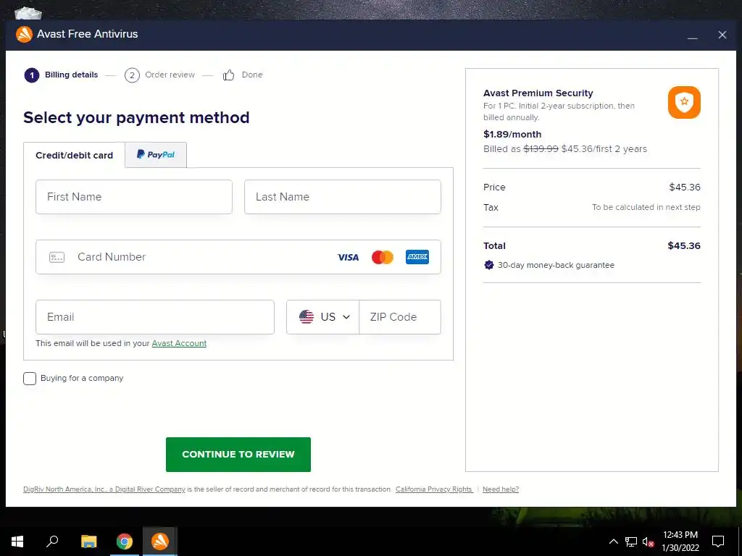Open Google Chrome from taskbar

(125, 542)
